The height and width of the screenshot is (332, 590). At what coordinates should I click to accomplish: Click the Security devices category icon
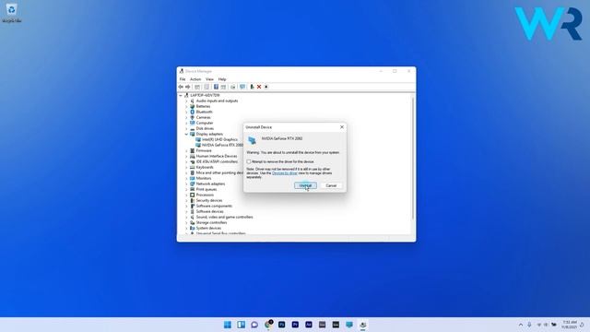[193, 200]
